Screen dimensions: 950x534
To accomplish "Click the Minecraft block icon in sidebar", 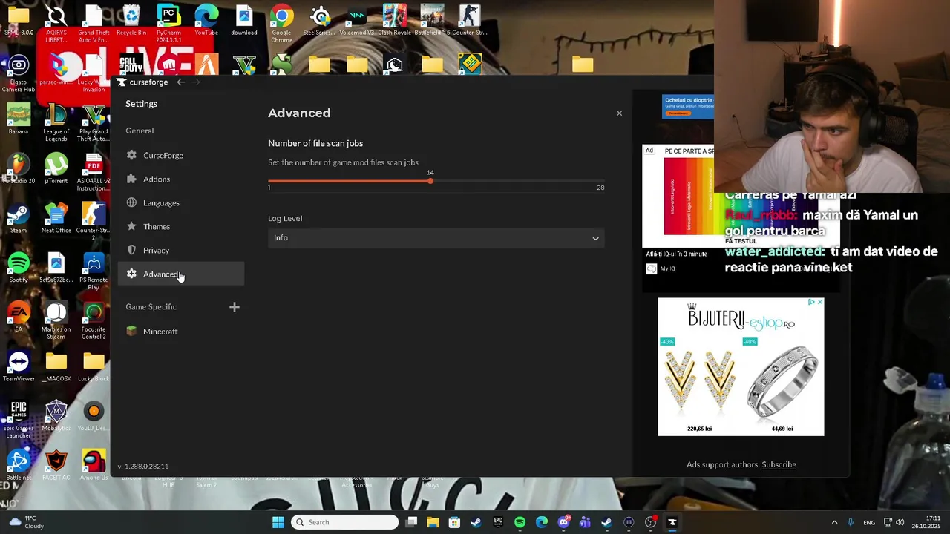I will click(x=131, y=332).
